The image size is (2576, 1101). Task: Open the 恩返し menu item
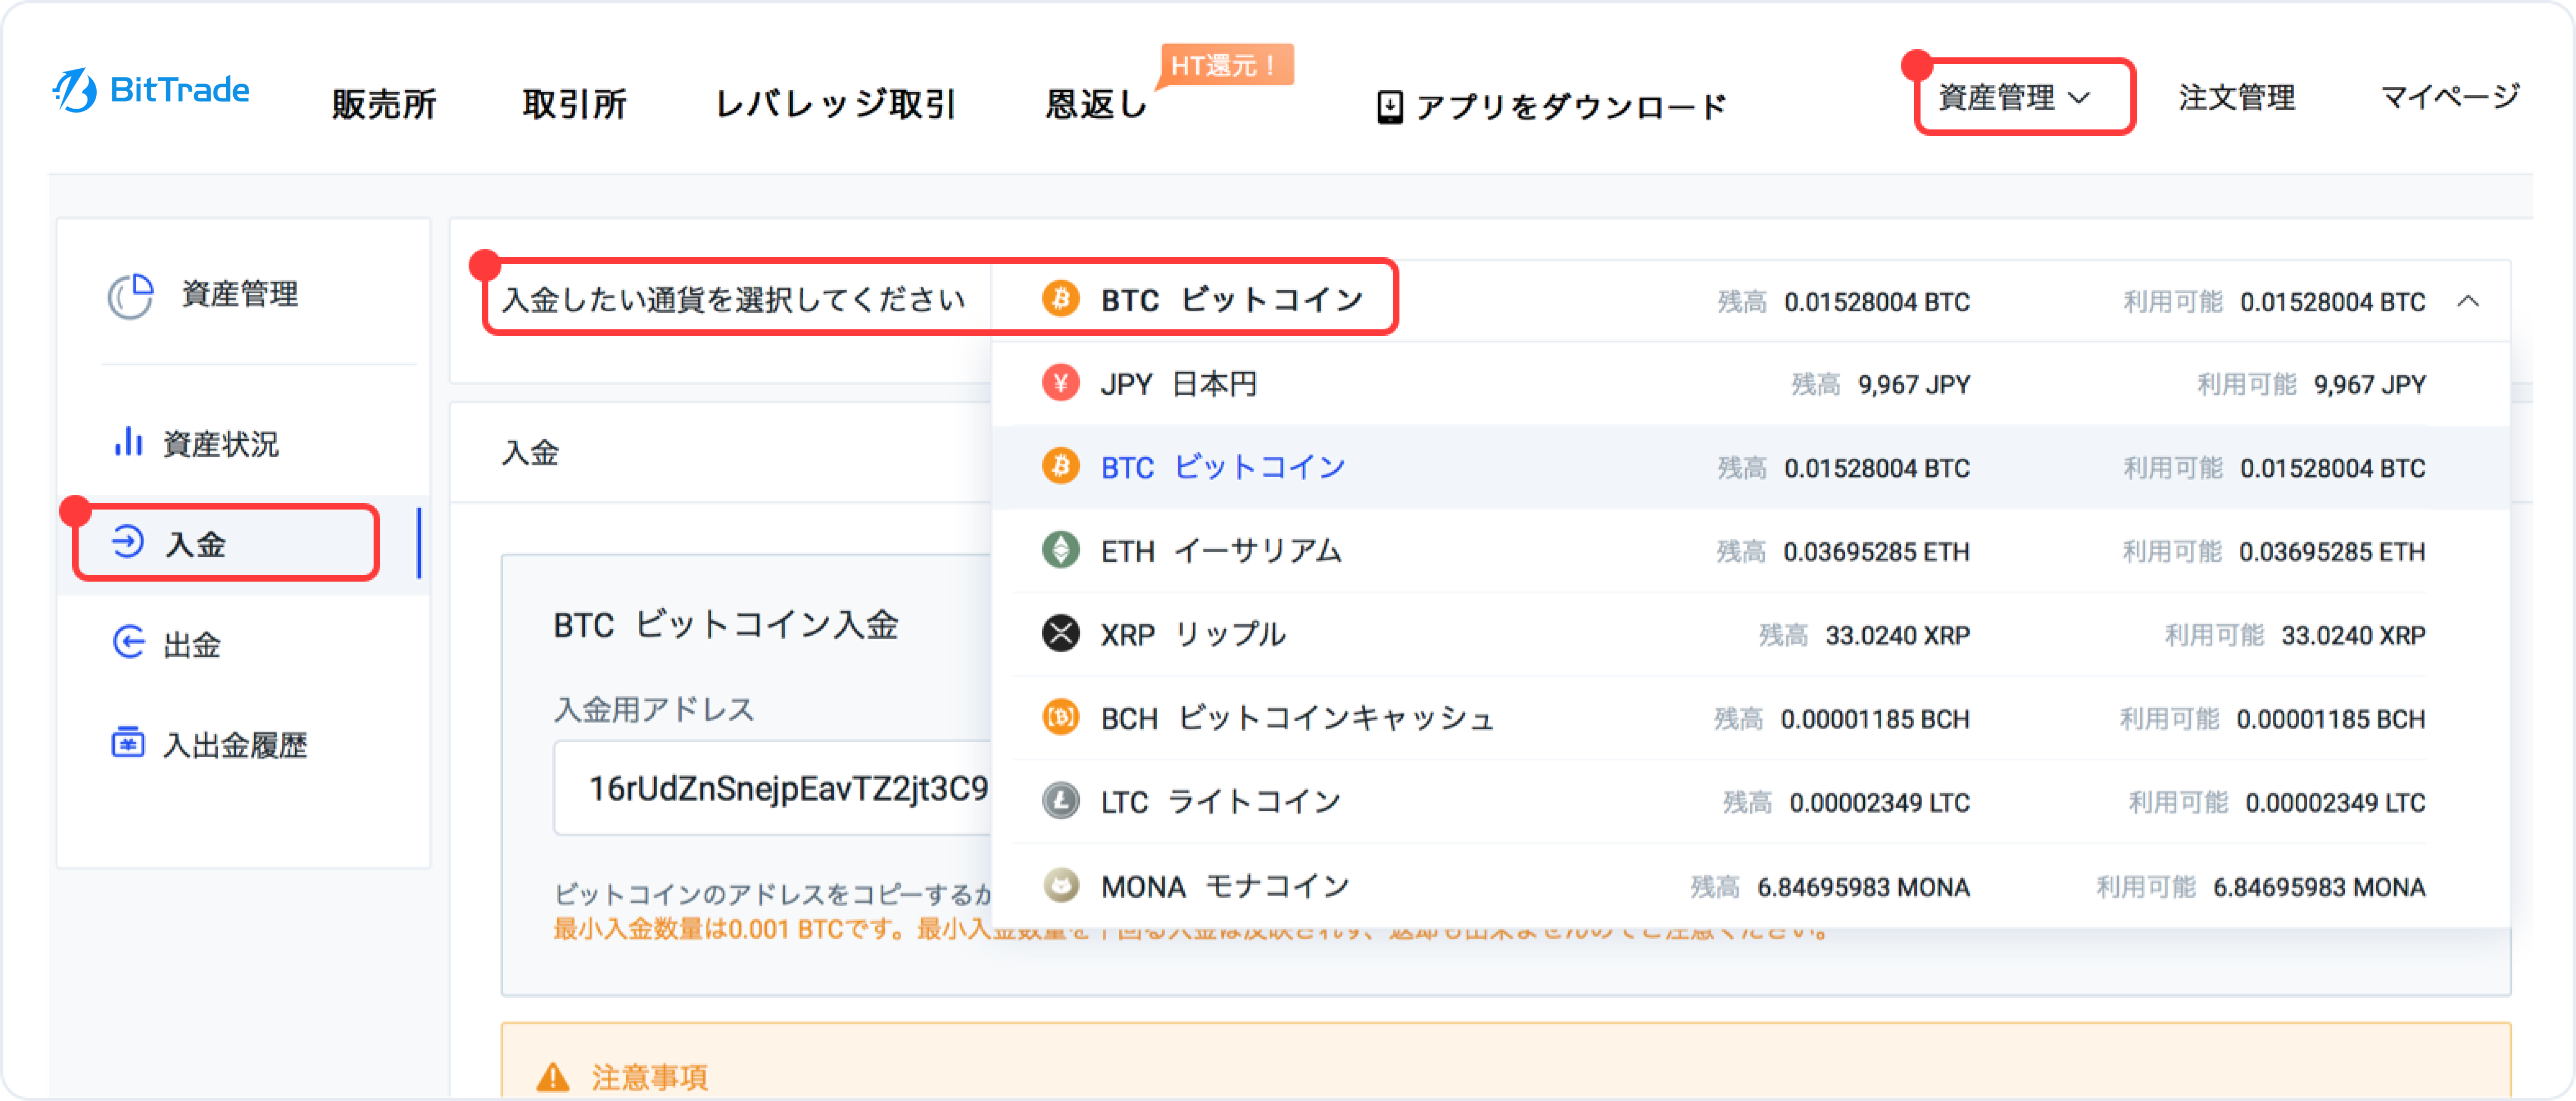[x=1096, y=104]
